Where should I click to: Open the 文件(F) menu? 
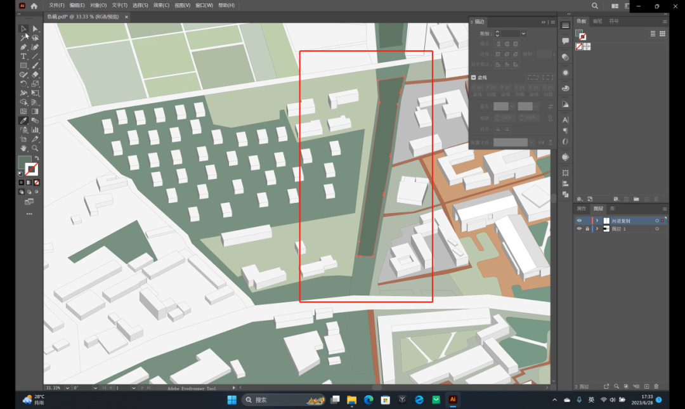[x=56, y=5]
